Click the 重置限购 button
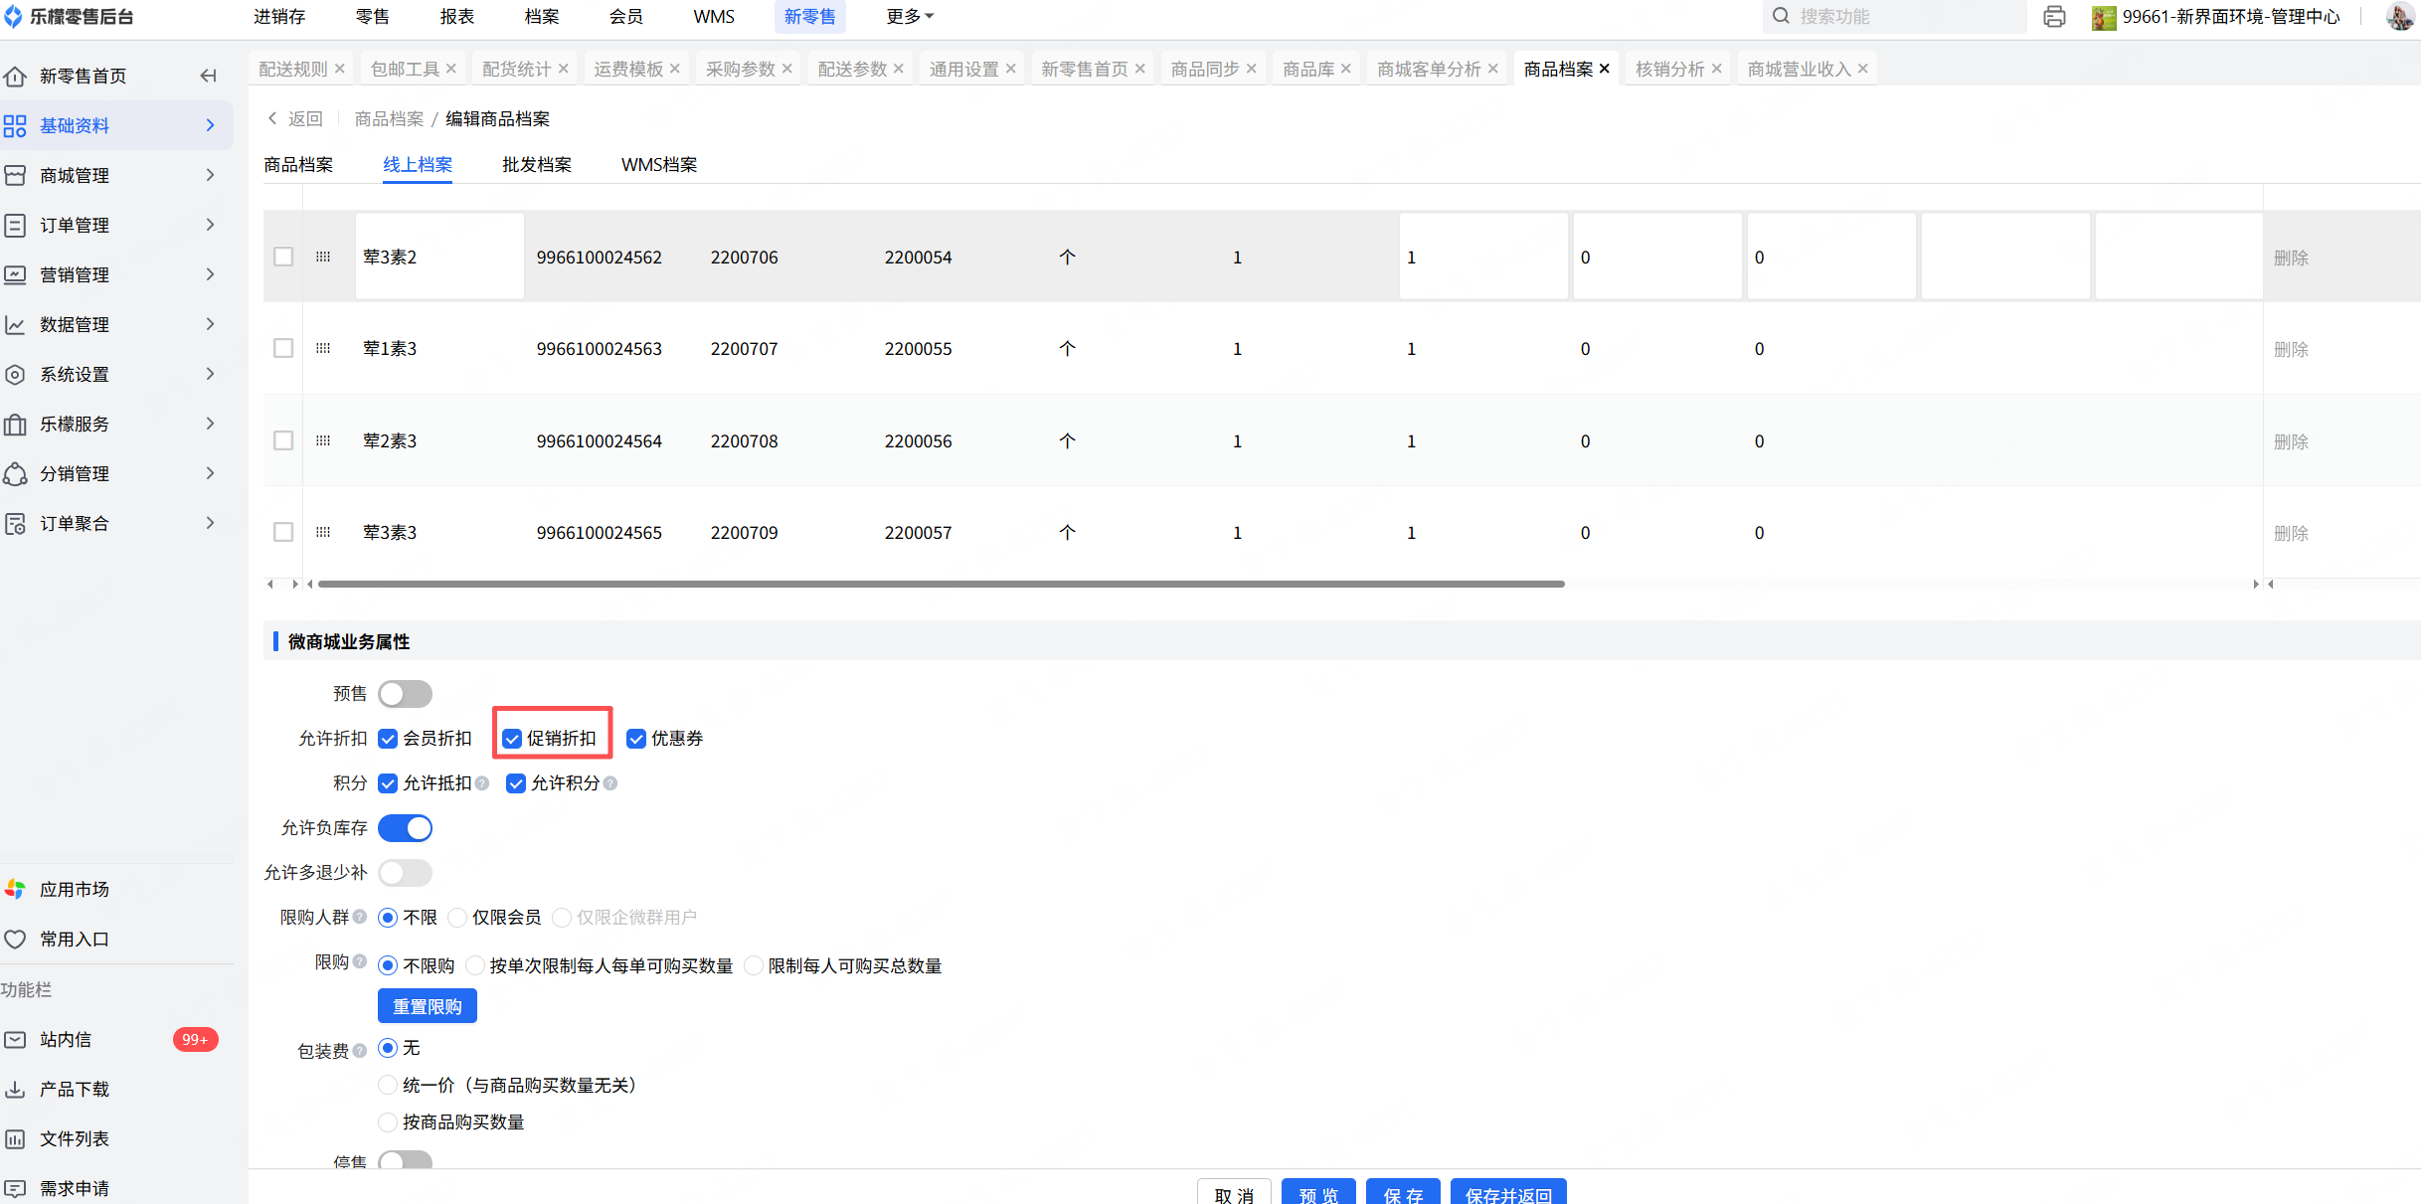 pyautogui.click(x=427, y=1006)
